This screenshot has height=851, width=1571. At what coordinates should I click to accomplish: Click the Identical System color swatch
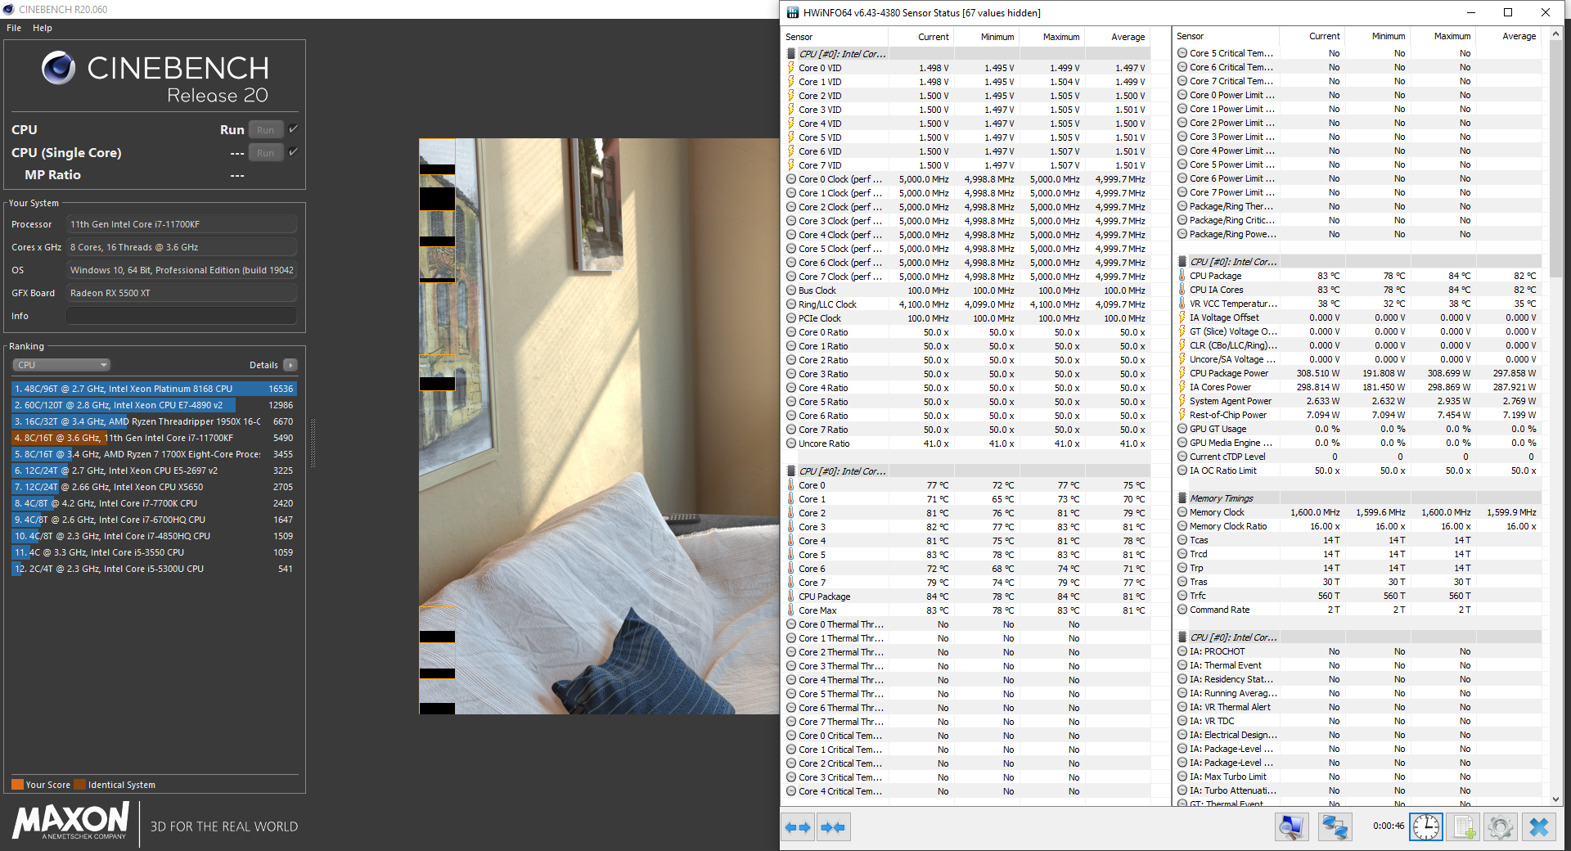point(79,785)
